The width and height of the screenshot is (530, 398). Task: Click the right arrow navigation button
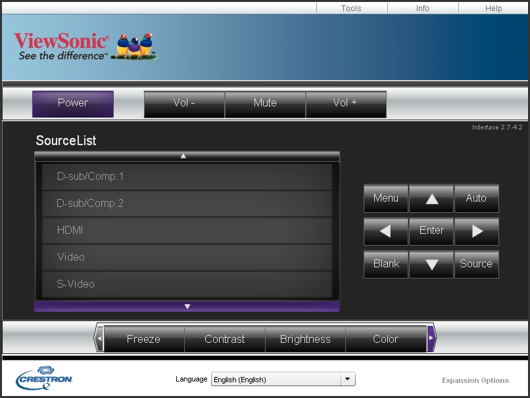point(477,231)
